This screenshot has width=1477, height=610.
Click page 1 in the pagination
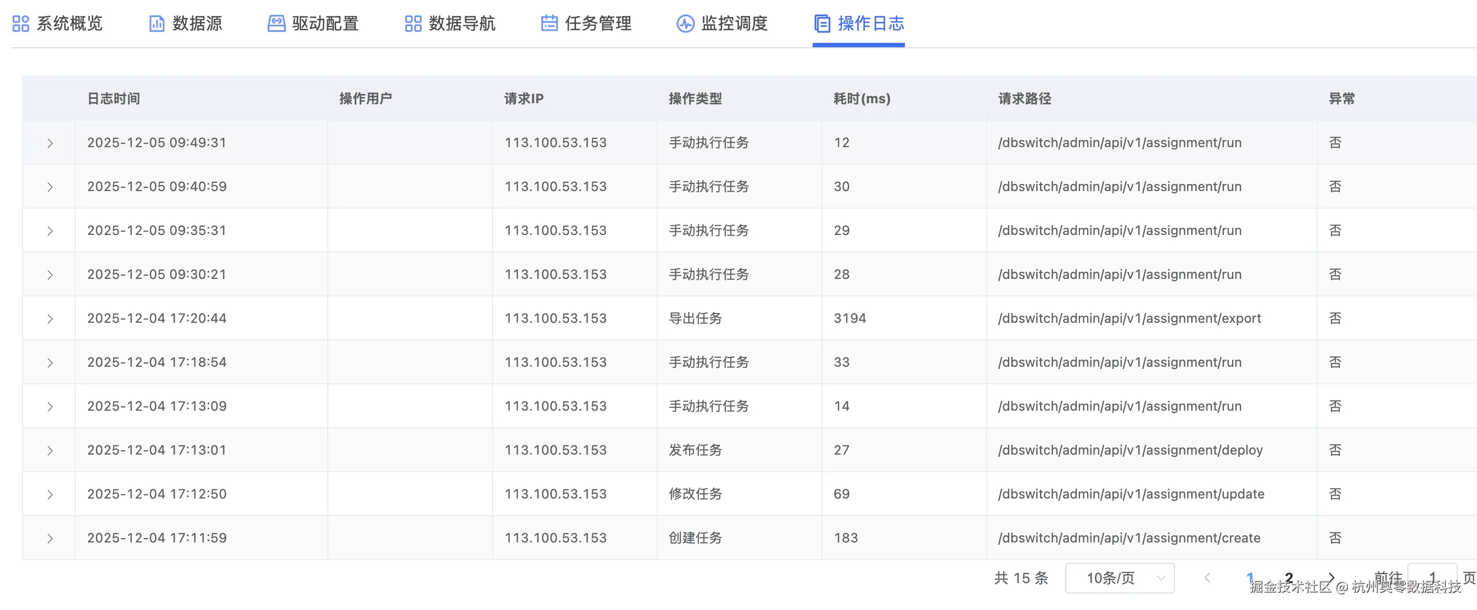coord(1250,577)
